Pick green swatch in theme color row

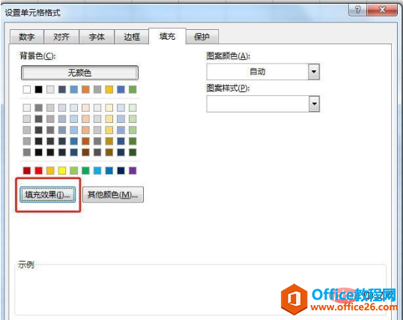(133, 89)
